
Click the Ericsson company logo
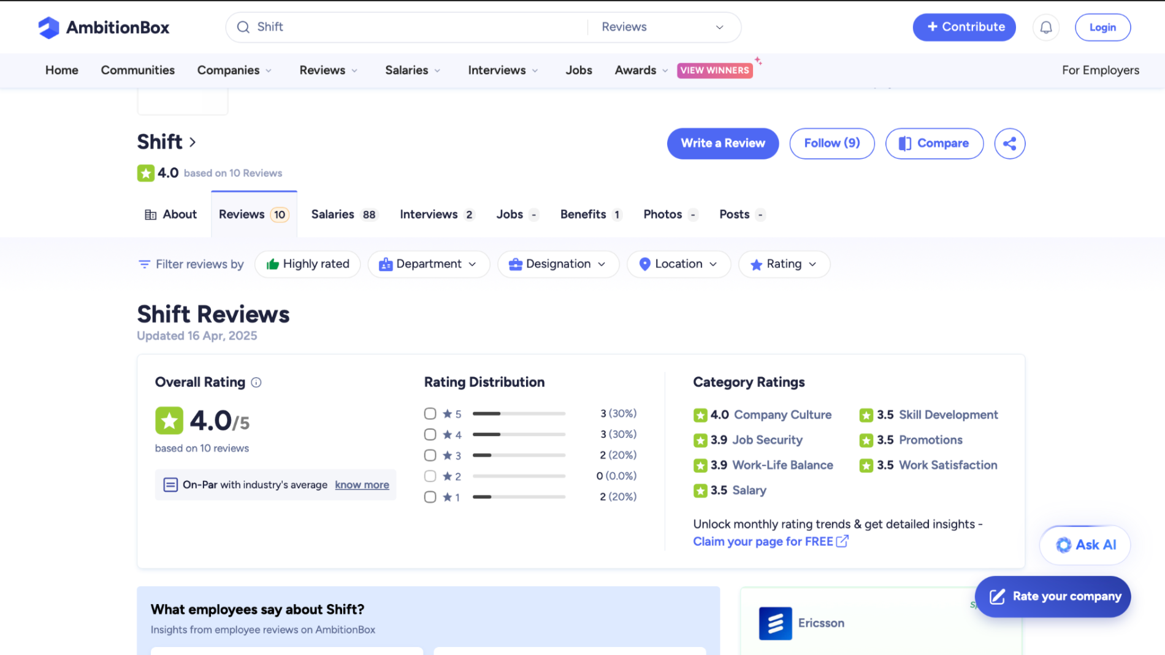[x=775, y=623]
